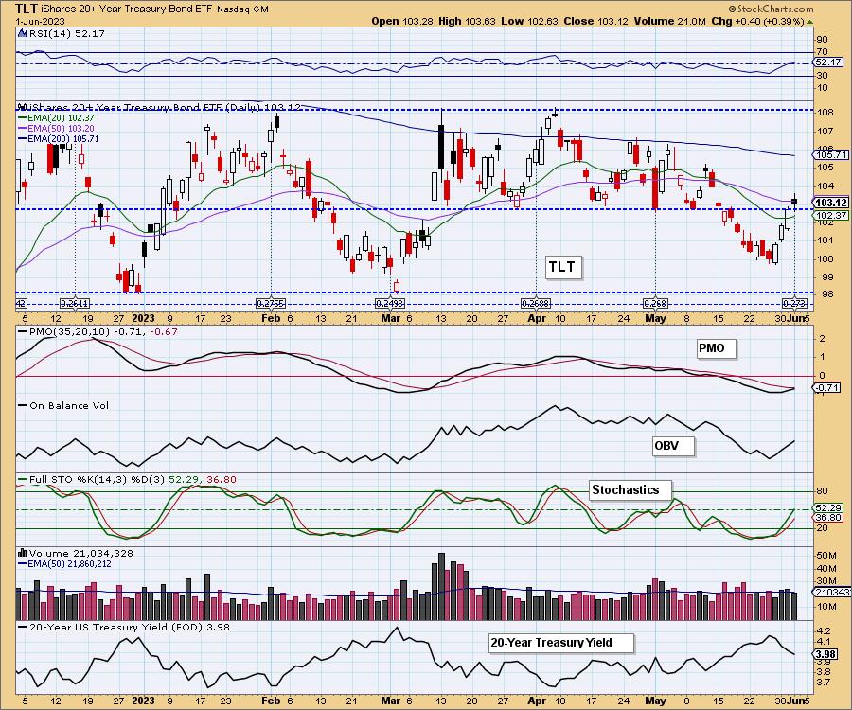Click the 0.2755 marker under the February price line
The width and height of the screenshot is (852, 710).
[x=271, y=304]
